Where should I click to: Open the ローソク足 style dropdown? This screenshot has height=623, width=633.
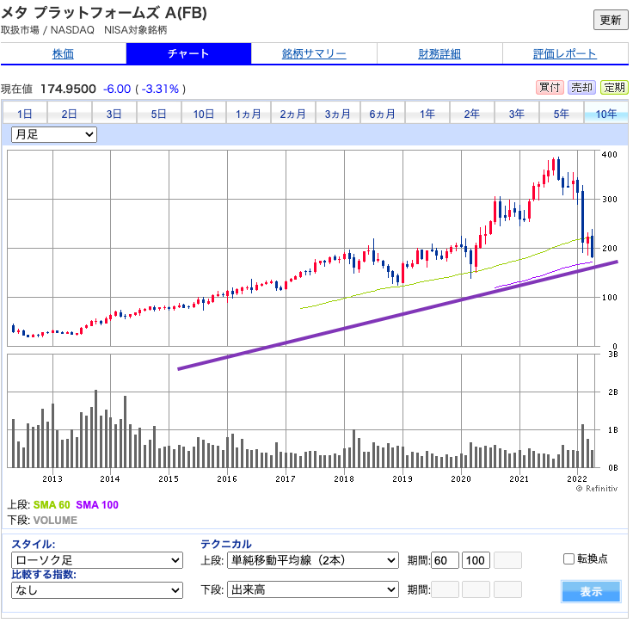(97, 560)
